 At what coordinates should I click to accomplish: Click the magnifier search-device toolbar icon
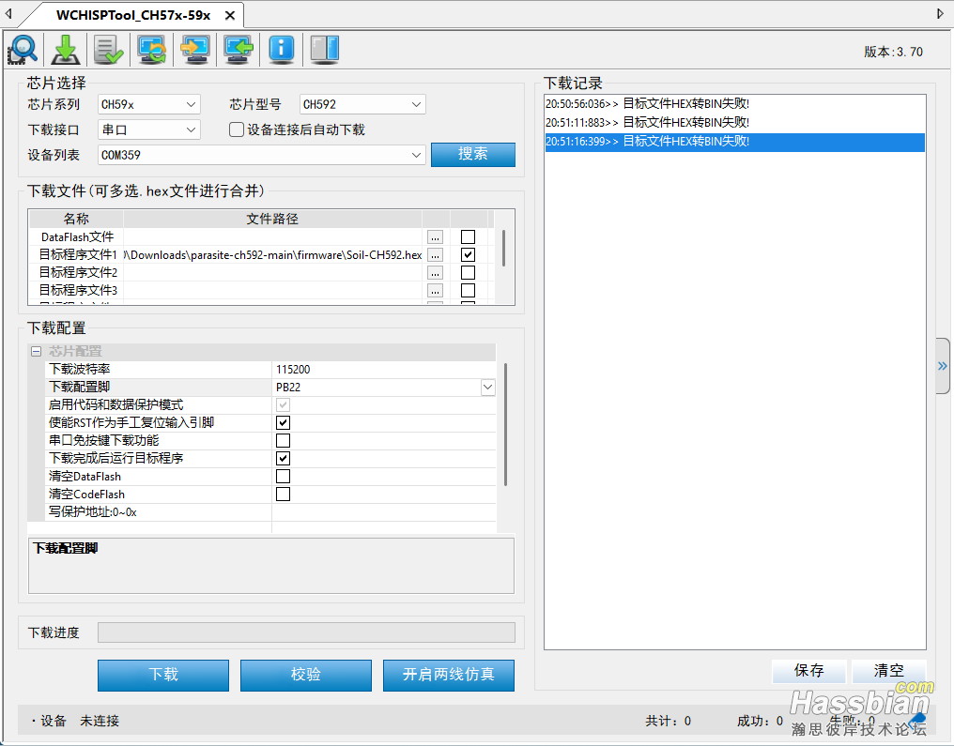[23, 49]
